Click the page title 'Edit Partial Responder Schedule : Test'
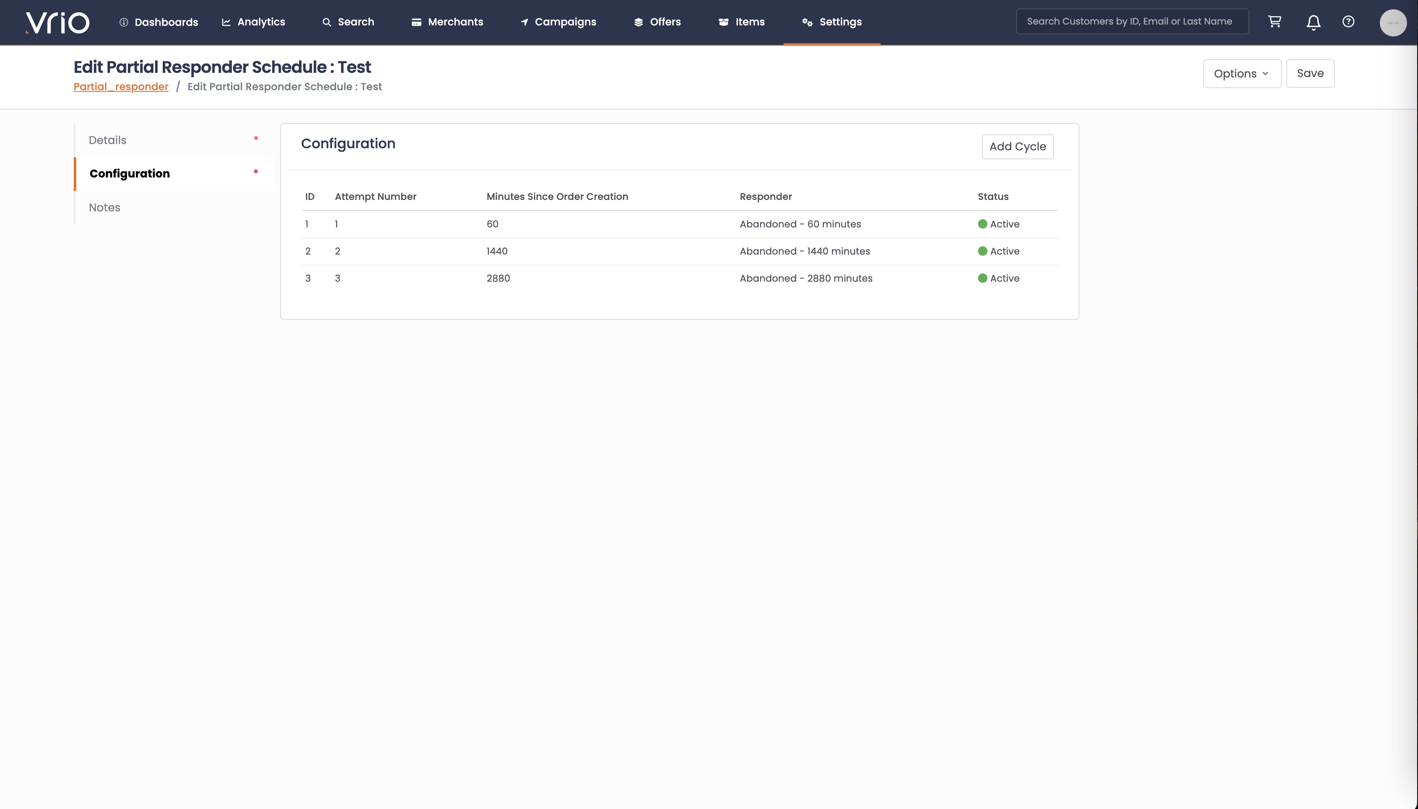 coord(222,67)
